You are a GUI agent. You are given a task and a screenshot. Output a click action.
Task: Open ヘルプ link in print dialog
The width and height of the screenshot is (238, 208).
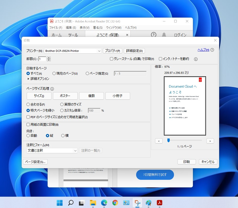point(203,50)
